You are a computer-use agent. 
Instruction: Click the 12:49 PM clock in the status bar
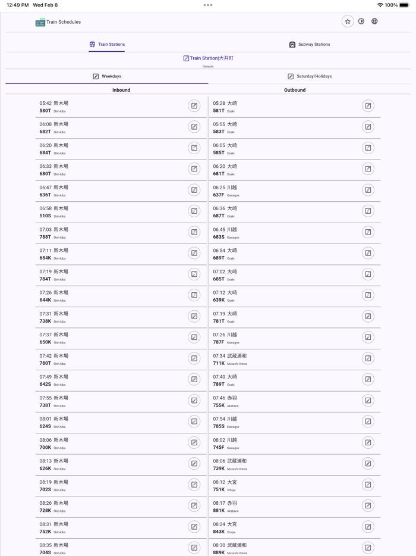pyautogui.click(x=17, y=5)
